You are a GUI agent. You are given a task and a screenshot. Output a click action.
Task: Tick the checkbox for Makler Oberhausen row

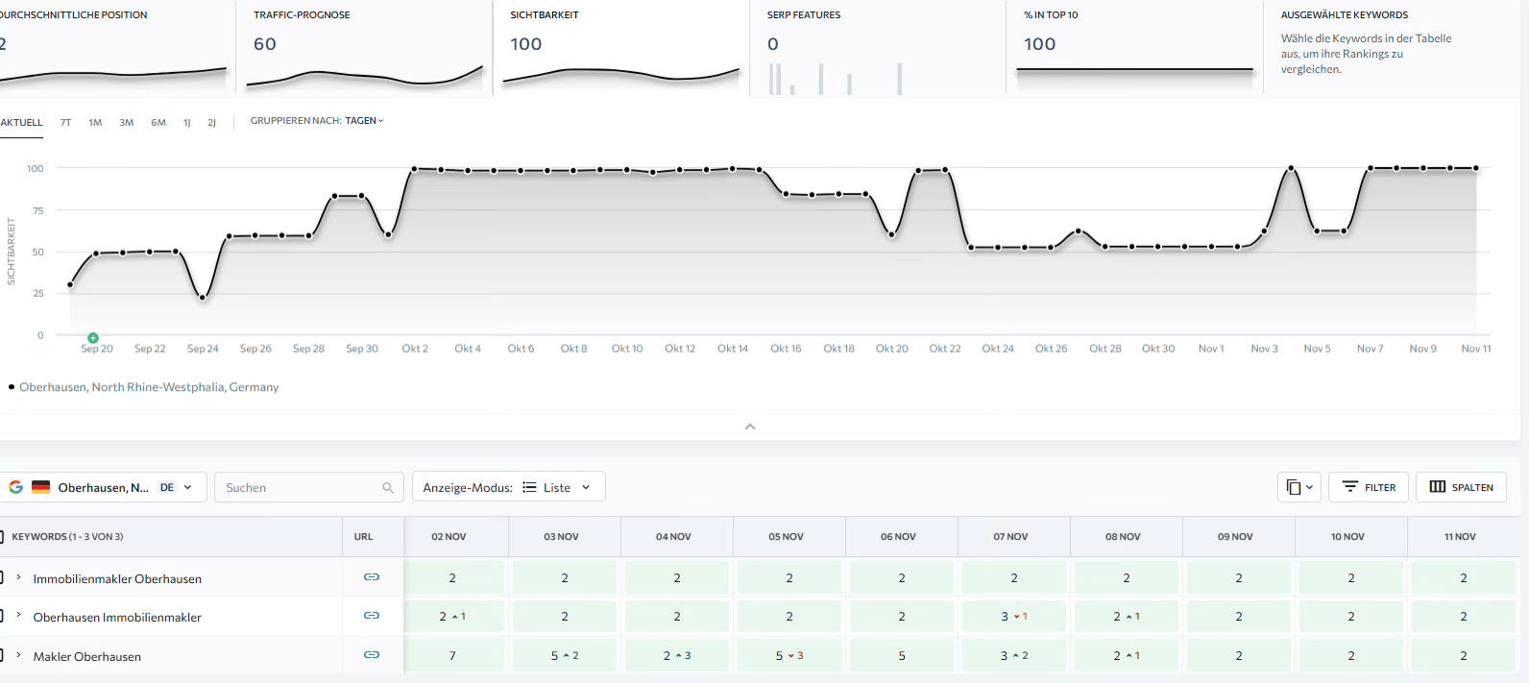[2, 655]
